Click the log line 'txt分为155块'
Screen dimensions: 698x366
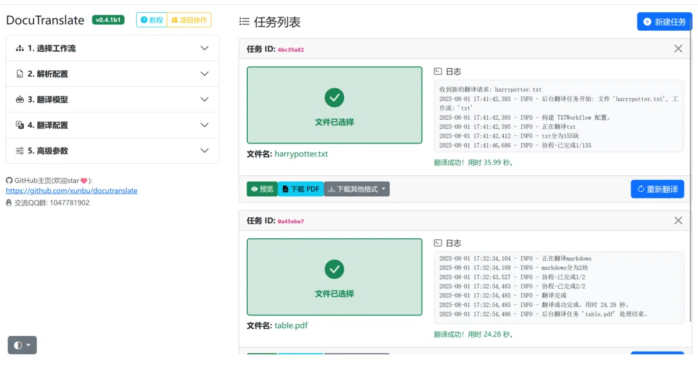(561, 136)
